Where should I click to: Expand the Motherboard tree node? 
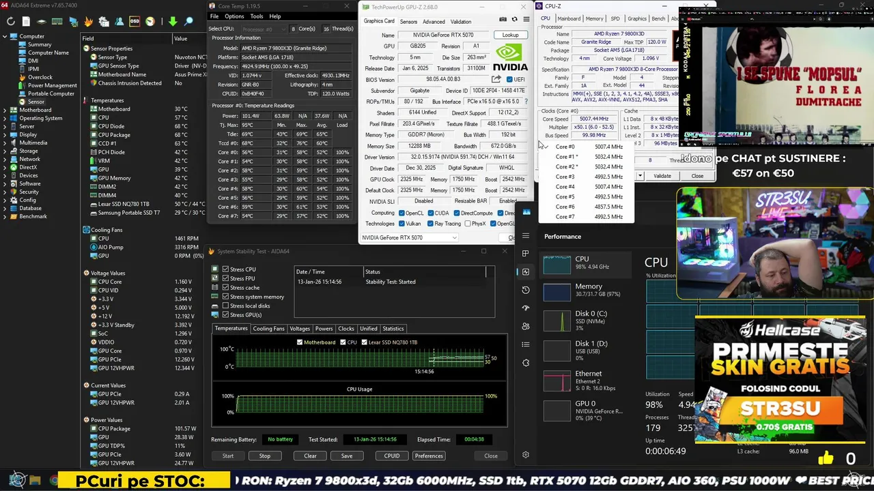pos(4,110)
